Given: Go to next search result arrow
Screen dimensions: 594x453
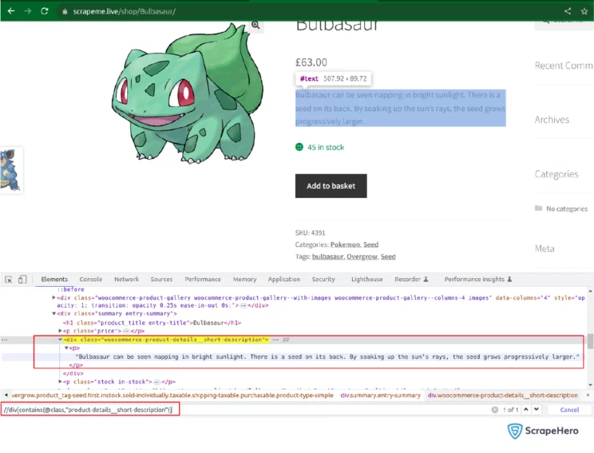Looking at the screenshot, I should (537, 409).
